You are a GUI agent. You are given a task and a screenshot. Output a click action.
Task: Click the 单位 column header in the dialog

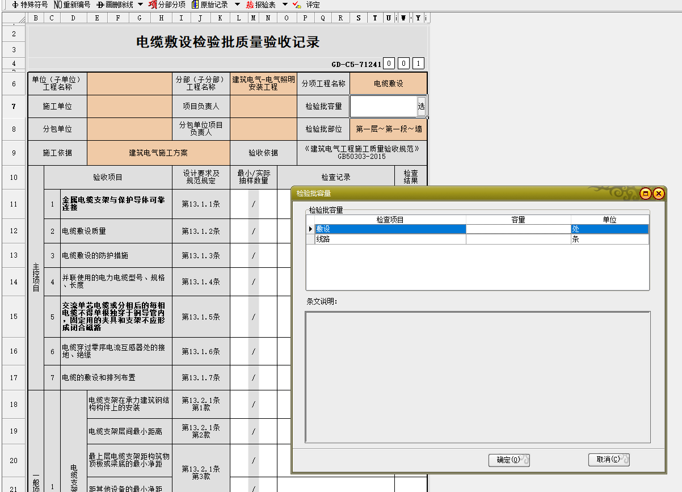point(609,220)
